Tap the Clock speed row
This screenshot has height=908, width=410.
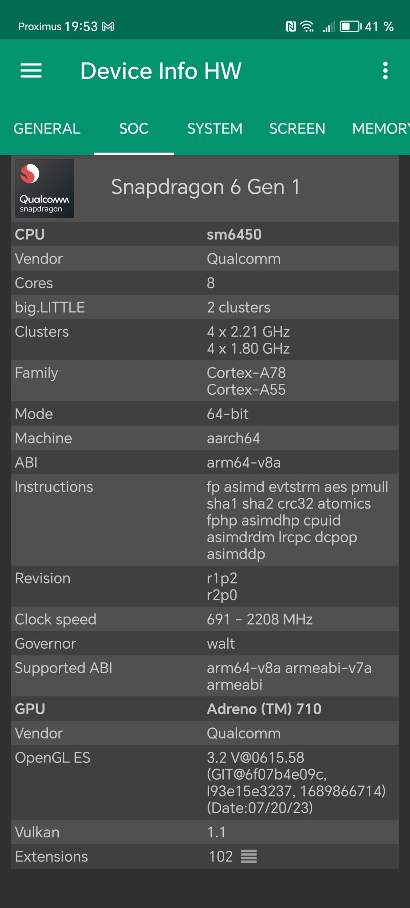click(x=205, y=619)
